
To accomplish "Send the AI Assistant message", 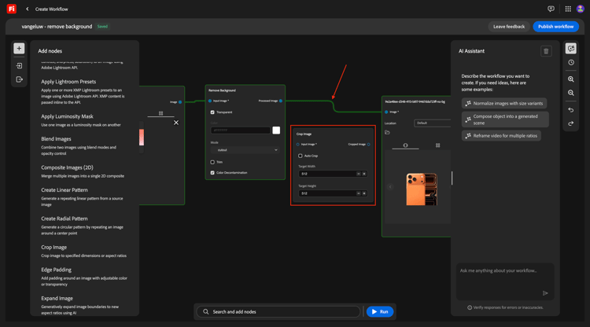I will tap(545, 293).
